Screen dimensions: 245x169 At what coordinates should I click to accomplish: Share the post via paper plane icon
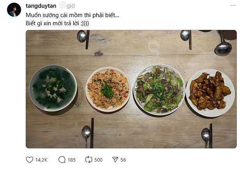(x=115, y=160)
